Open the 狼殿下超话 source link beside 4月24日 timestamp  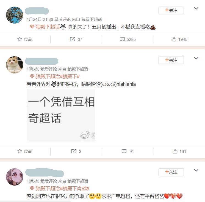point(92,19)
